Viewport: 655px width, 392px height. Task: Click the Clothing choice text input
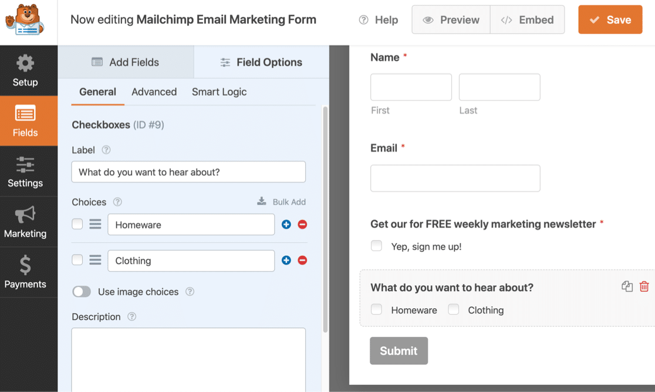(x=191, y=261)
